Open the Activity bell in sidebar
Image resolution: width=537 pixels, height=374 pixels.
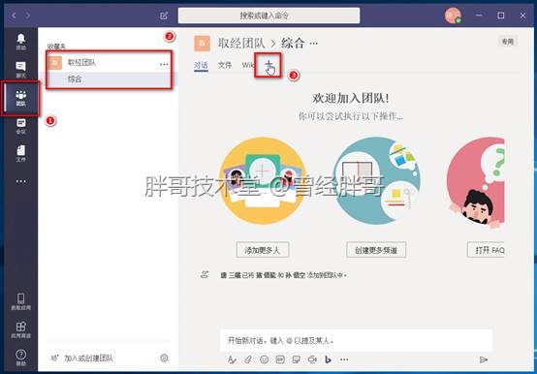coord(21,42)
